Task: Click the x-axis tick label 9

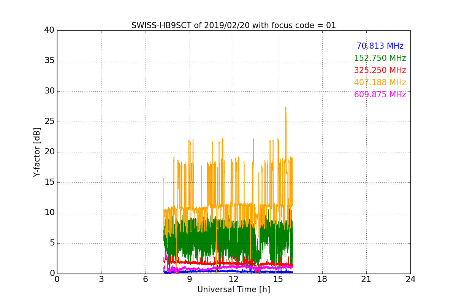Action: 190,279
